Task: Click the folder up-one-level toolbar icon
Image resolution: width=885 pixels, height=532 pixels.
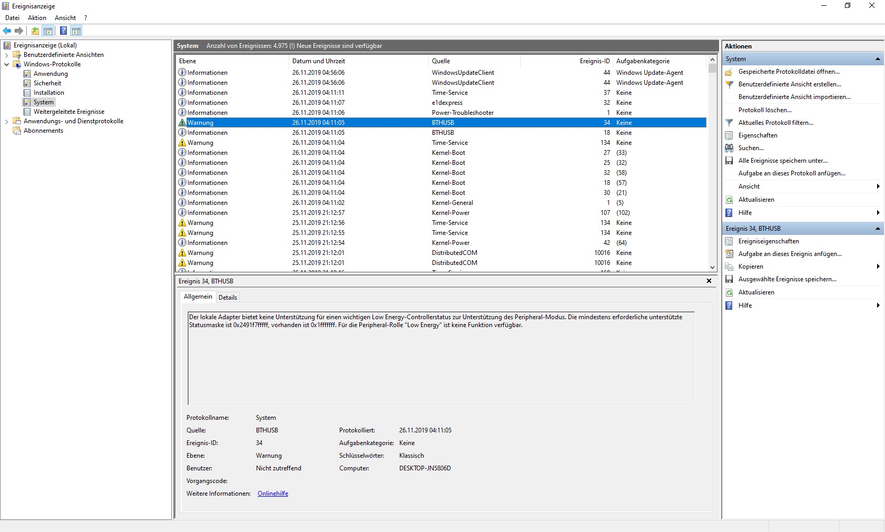Action: point(35,31)
